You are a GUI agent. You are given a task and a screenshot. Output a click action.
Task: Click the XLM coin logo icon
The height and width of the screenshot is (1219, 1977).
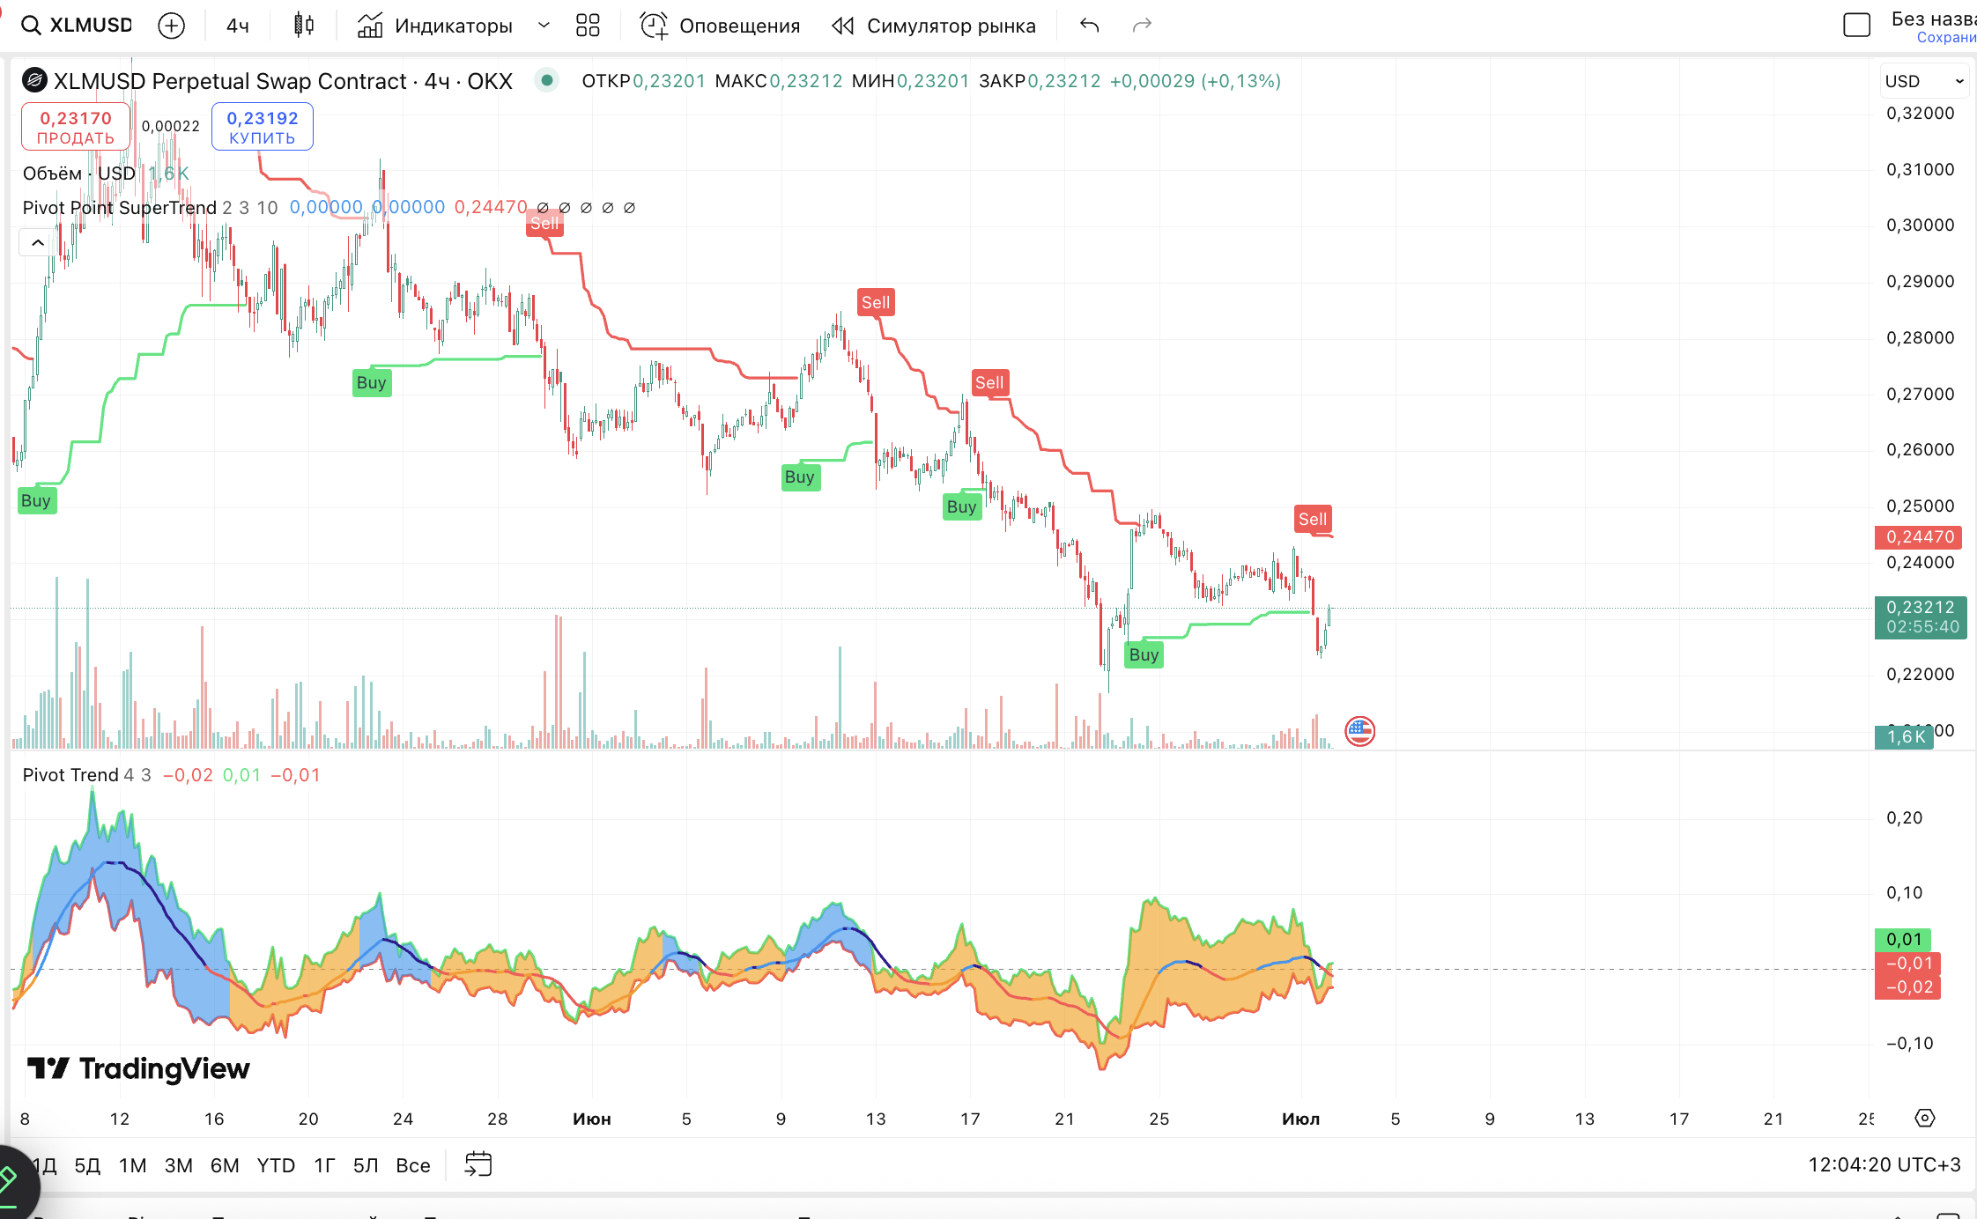[x=34, y=80]
